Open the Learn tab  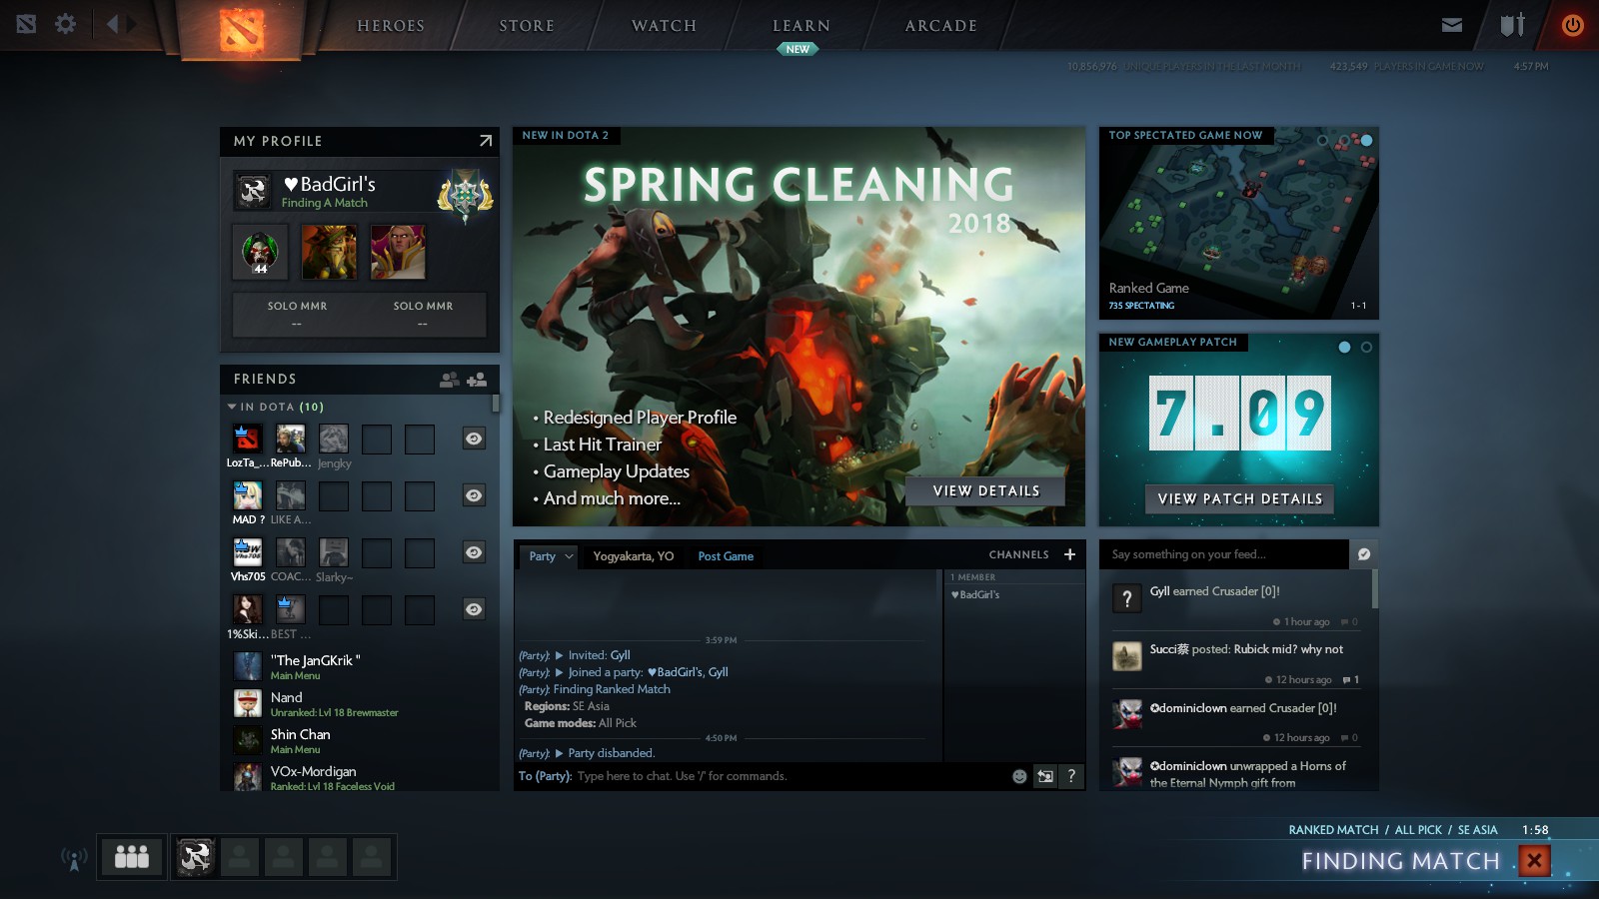[801, 26]
